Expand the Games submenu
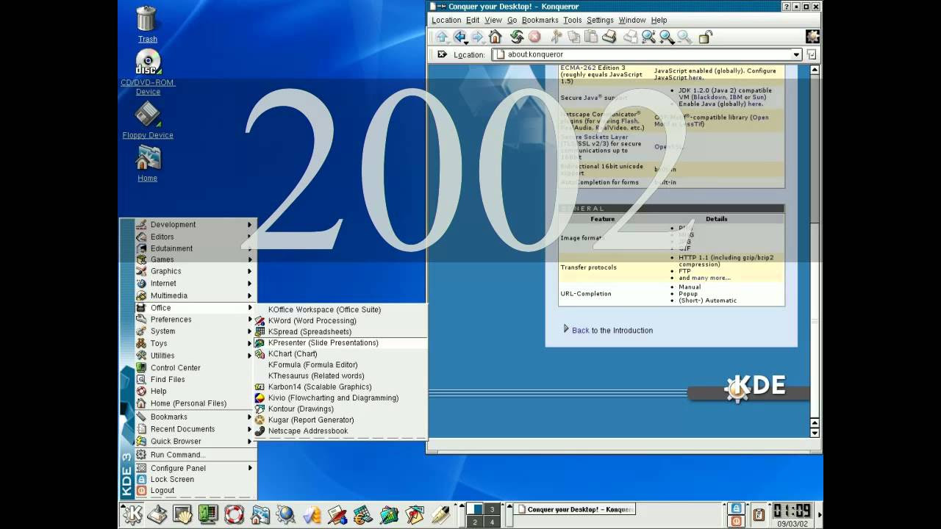Screen dimensions: 941x529 click(x=194, y=259)
